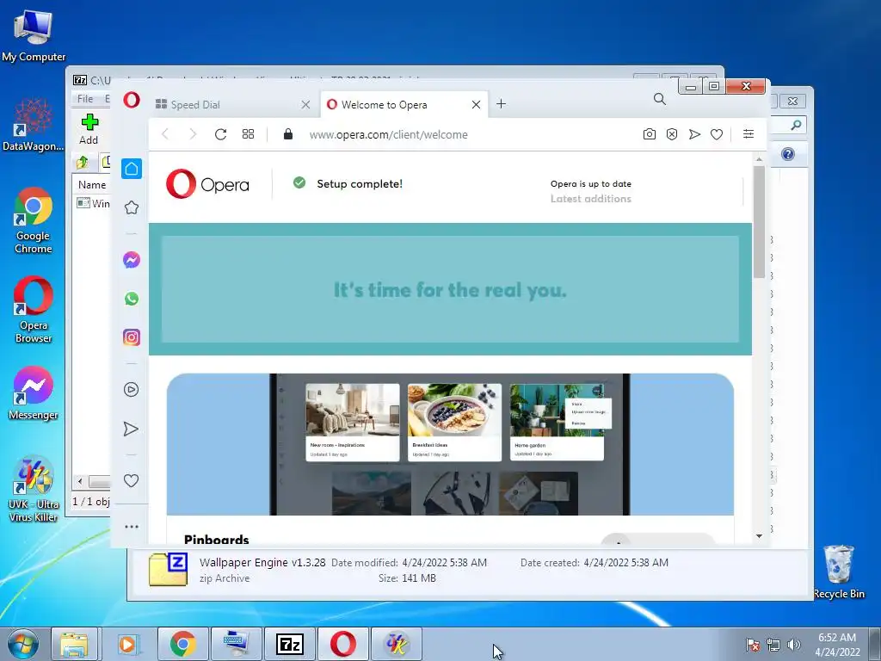Screen dimensions: 881x661
Task: Click the Opera logo on welcome page
Action: point(207,184)
